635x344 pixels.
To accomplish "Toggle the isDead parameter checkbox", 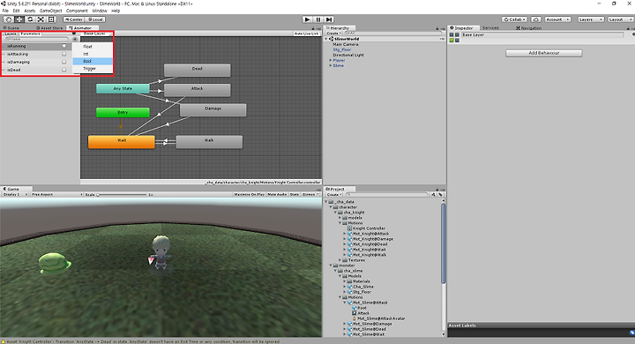I will (x=64, y=70).
